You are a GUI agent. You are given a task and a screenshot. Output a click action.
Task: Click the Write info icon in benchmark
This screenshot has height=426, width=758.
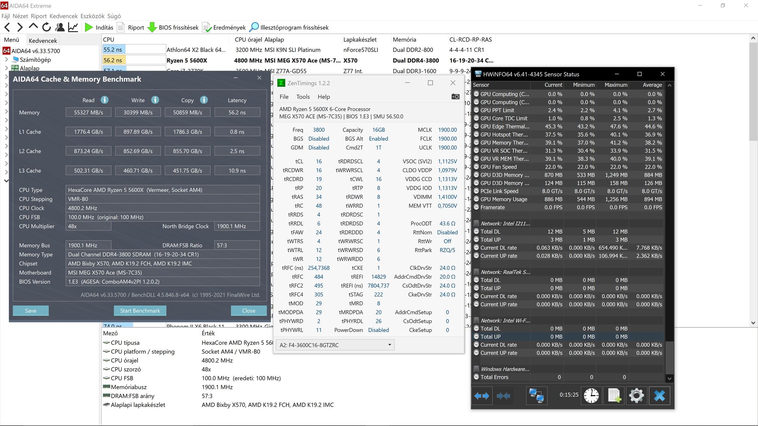click(x=155, y=99)
